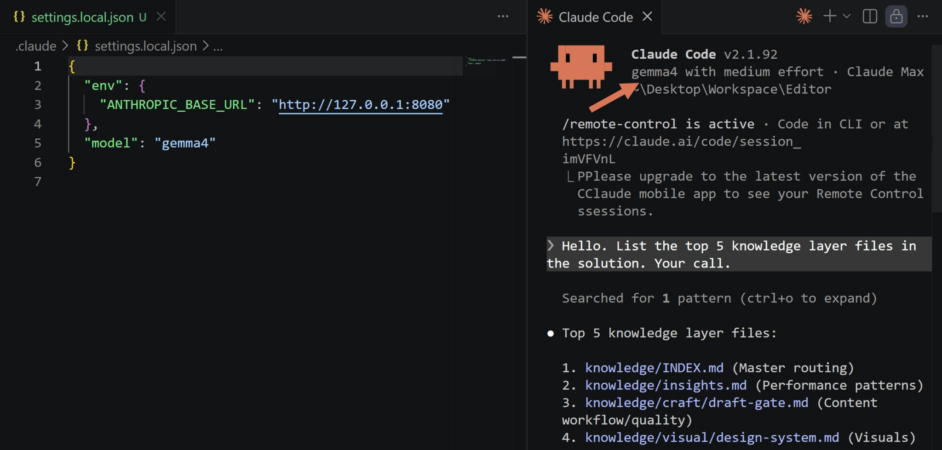Open more actions menu of the Claude Code panel

pyautogui.click(x=923, y=17)
